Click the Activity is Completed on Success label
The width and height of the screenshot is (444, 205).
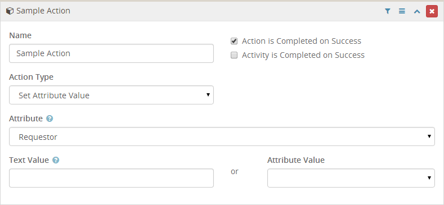coord(303,55)
